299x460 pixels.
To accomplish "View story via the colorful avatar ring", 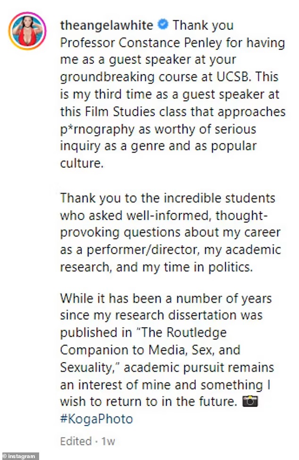I will click(x=27, y=31).
